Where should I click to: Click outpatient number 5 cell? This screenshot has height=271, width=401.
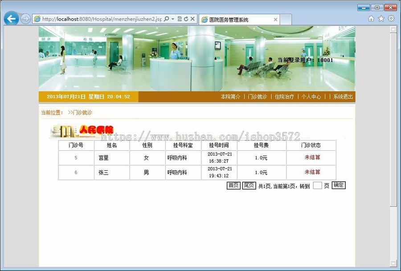click(76, 158)
